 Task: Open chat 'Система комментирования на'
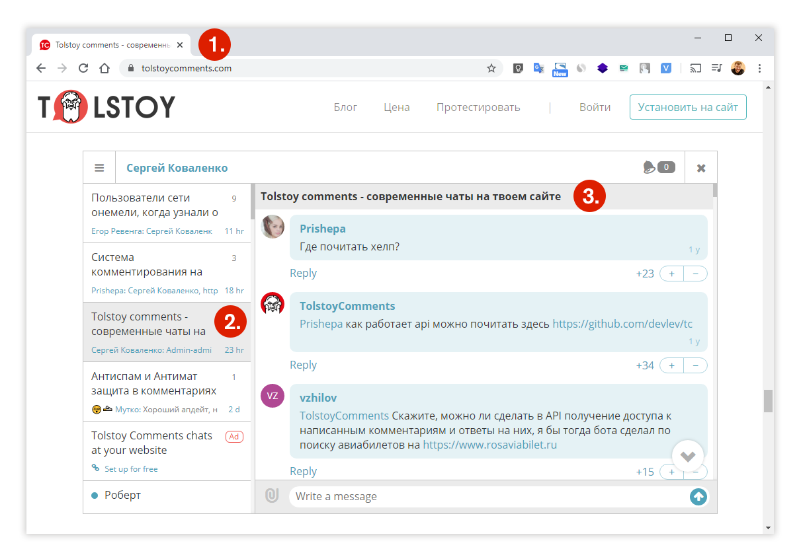[167, 273]
